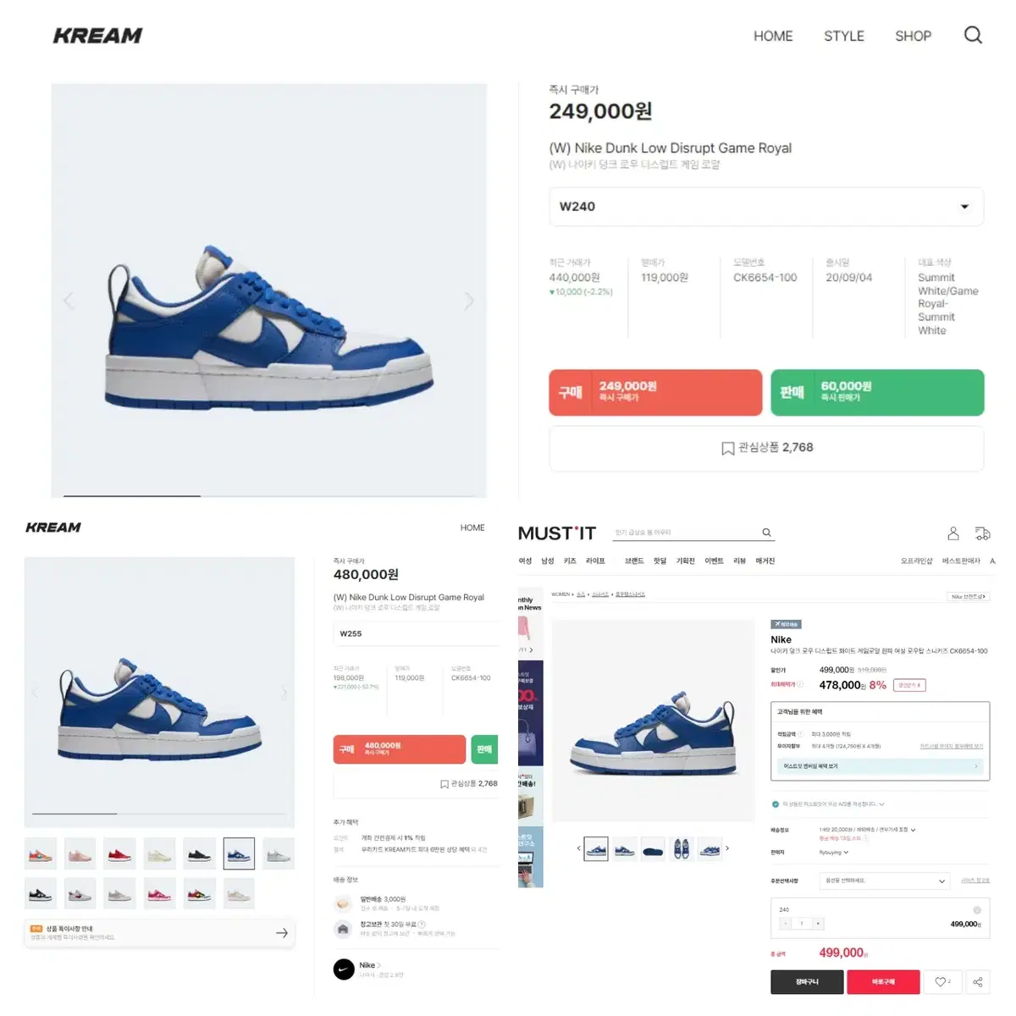The height and width of the screenshot is (1016, 1016).
Task: Open the search magnifier in KREAM header
Action: 973,35
